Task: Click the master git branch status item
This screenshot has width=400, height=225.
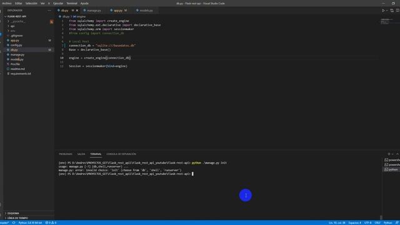Action: 4,222
